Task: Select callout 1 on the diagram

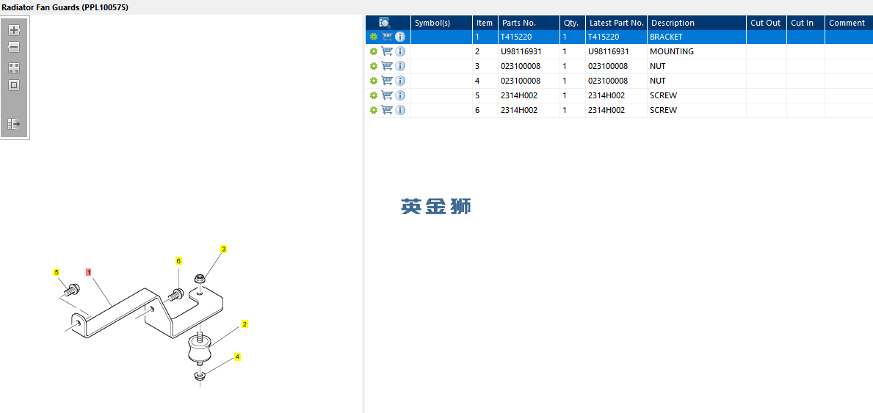Action: [x=89, y=272]
